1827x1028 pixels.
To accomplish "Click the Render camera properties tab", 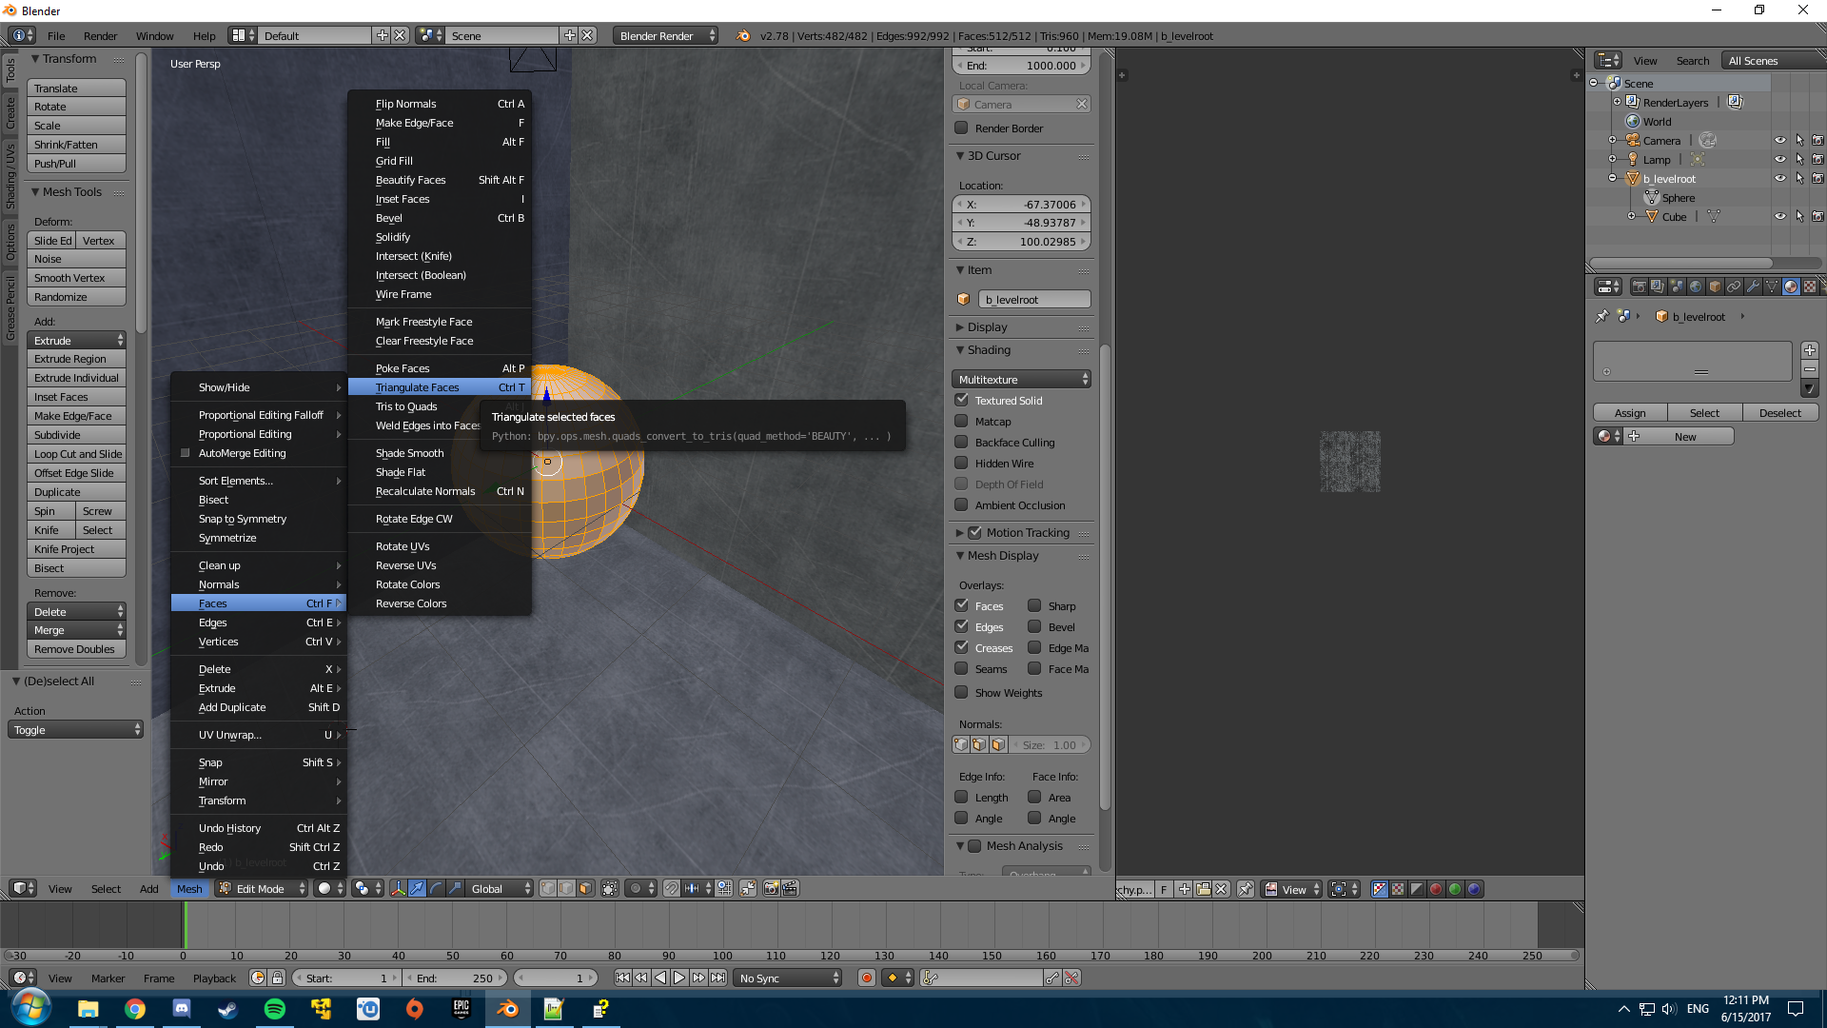I will pos(1639,287).
